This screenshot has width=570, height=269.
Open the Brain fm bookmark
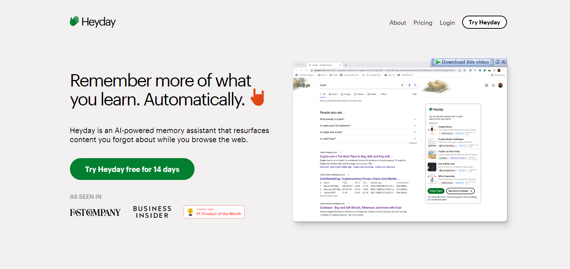pos(390,75)
